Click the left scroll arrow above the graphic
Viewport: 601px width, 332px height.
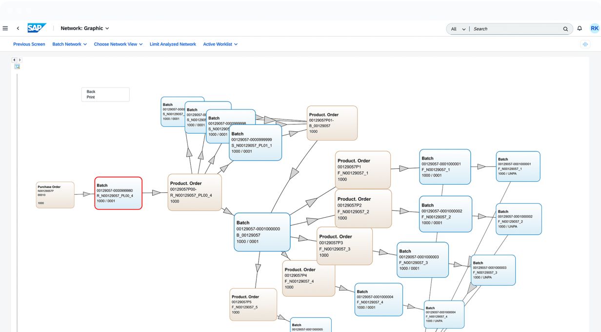[x=14, y=60]
